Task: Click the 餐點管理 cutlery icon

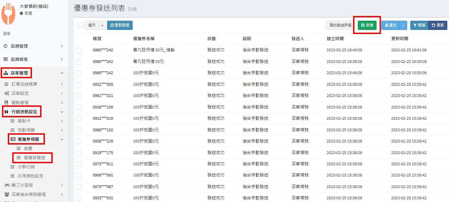Action: click(6, 102)
